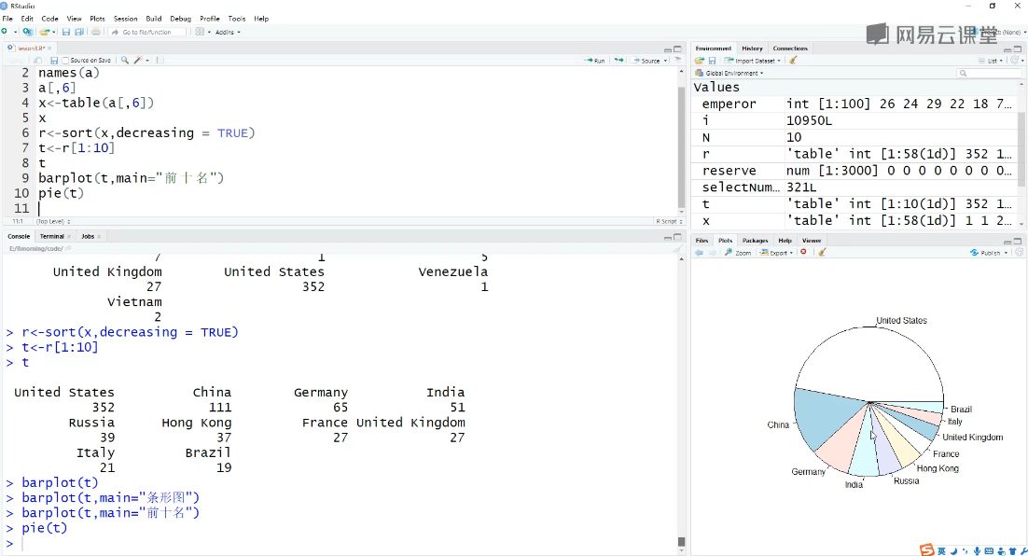Click the new file icon in main toolbar

click(6, 32)
